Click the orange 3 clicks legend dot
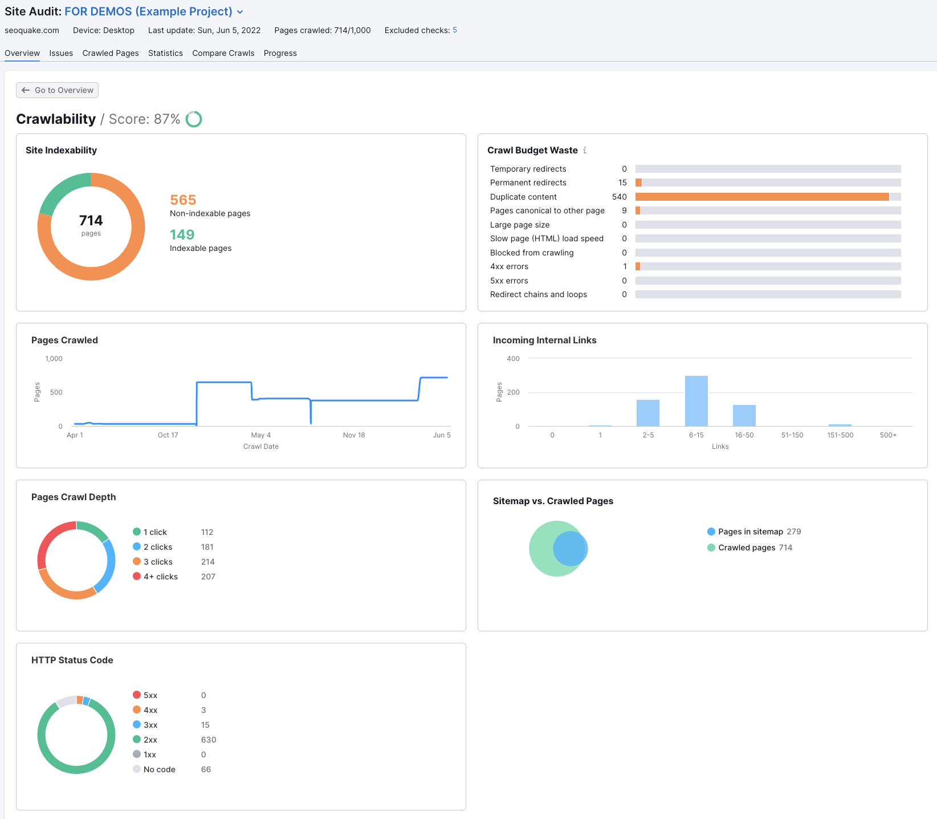937x819 pixels. click(x=137, y=562)
